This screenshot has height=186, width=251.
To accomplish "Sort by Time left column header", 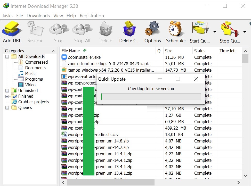I will [x=230, y=51].
